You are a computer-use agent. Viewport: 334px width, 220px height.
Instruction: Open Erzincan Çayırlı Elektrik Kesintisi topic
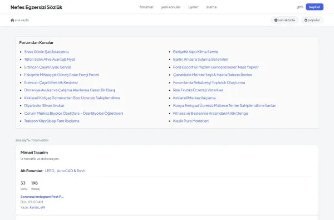pos(51,82)
